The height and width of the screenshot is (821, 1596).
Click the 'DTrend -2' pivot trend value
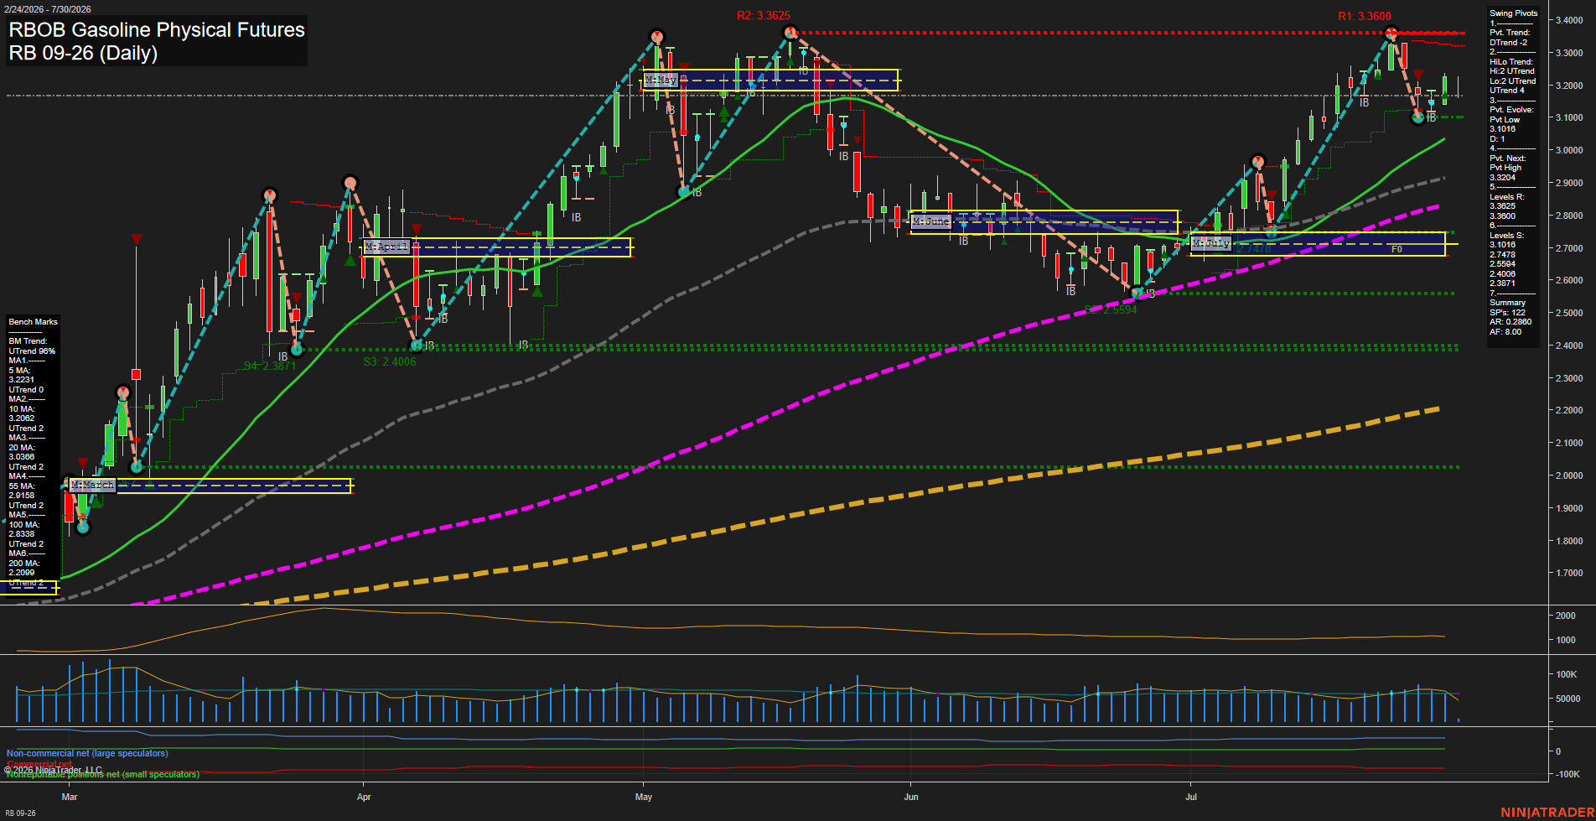1508,43
